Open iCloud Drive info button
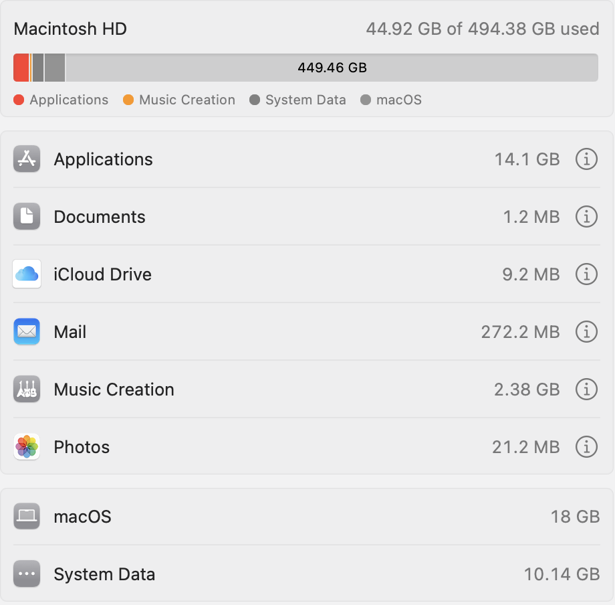The width and height of the screenshot is (615, 605). pyautogui.click(x=586, y=274)
